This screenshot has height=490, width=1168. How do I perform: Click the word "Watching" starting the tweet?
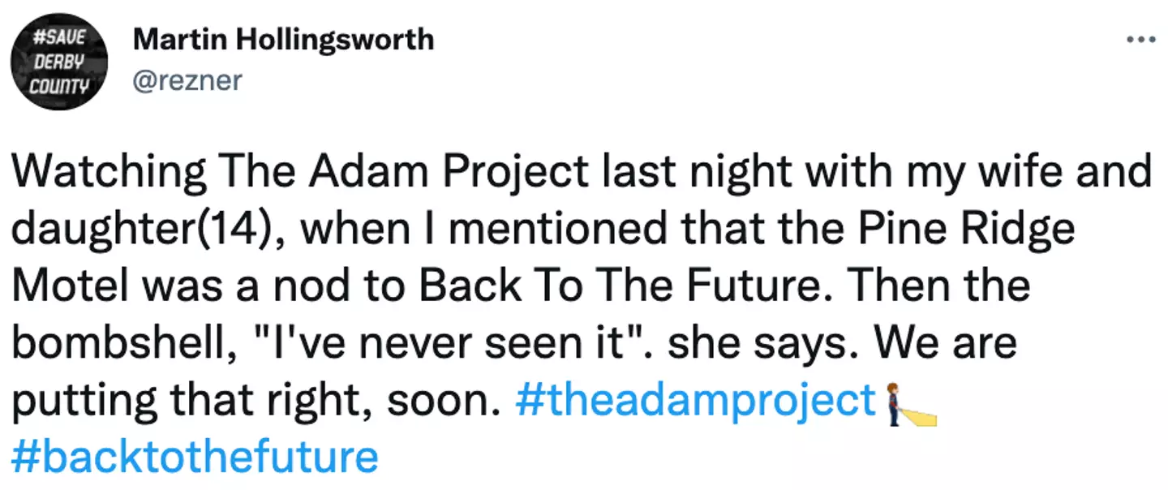[x=109, y=174]
